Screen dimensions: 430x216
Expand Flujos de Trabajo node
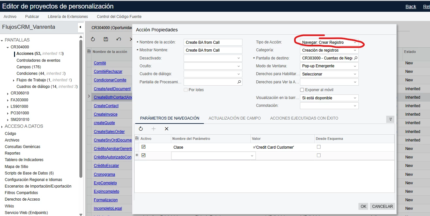click(14, 80)
